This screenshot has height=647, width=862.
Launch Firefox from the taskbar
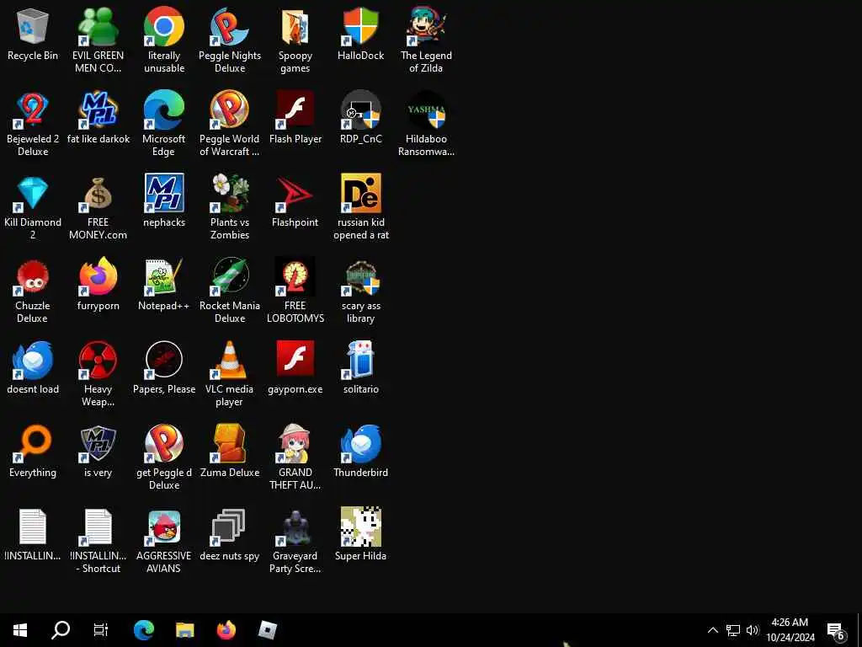click(x=226, y=630)
